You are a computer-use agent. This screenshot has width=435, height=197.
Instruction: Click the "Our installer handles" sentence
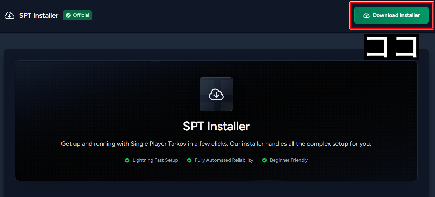[297, 144]
